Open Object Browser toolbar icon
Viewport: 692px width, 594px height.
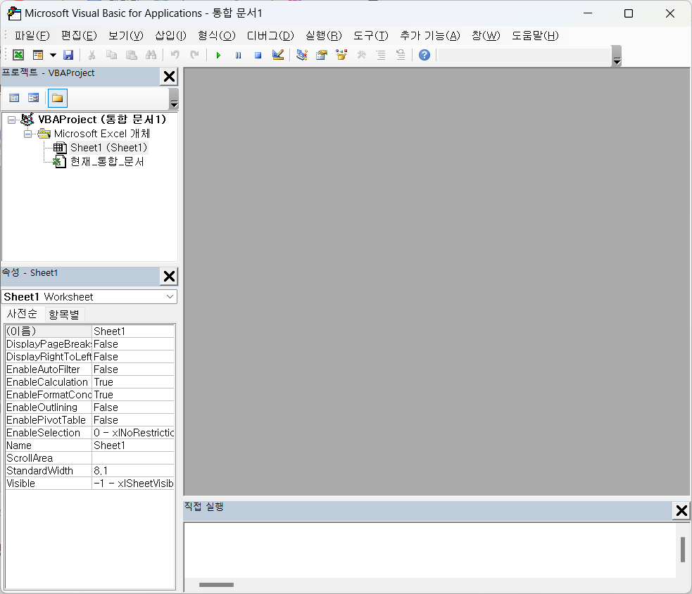341,55
